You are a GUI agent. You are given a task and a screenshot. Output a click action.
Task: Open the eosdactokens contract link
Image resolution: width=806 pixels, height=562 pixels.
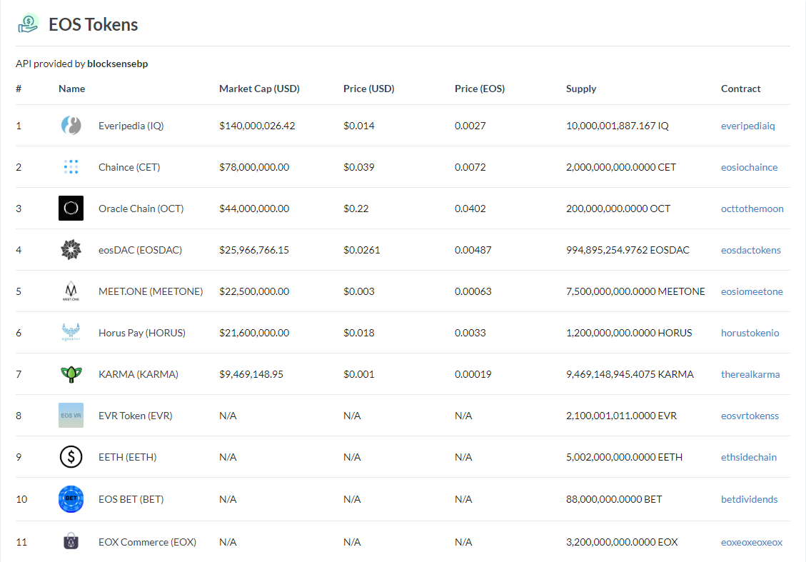(x=750, y=250)
